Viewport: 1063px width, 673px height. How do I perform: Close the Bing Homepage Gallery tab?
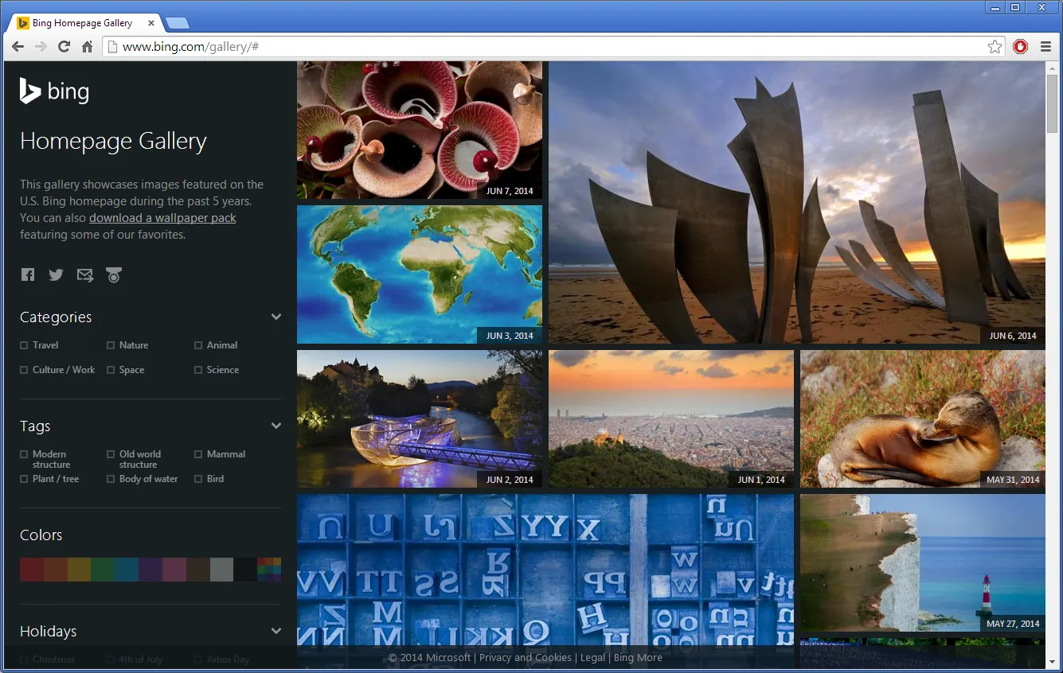pos(151,23)
